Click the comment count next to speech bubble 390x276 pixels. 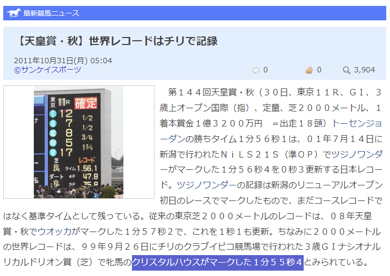tap(266, 70)
